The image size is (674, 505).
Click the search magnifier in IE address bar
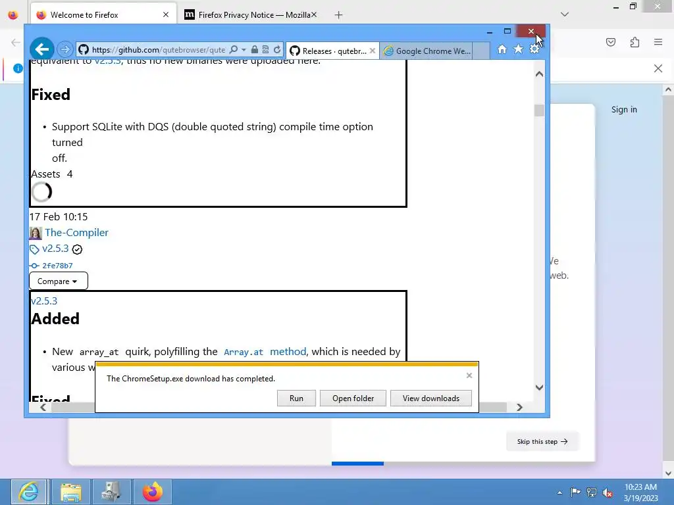coord(234,50)
